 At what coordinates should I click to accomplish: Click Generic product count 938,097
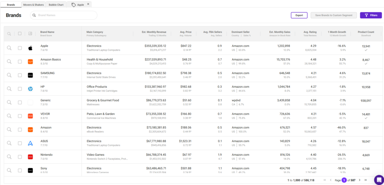coord(366,101)
